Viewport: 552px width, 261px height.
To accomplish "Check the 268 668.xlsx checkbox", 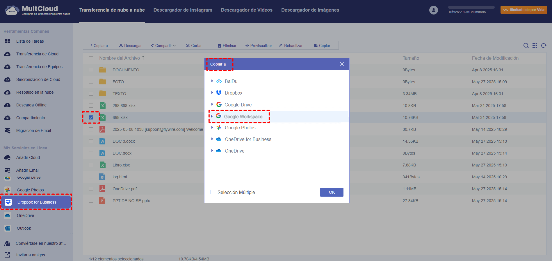I will [x=91, y=106].
